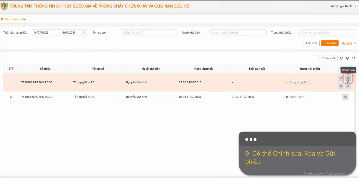Image resolution: width=359 pixels, height=178 pixels.
Task: Click the shield logo in header
Action: tap(4, 6)
